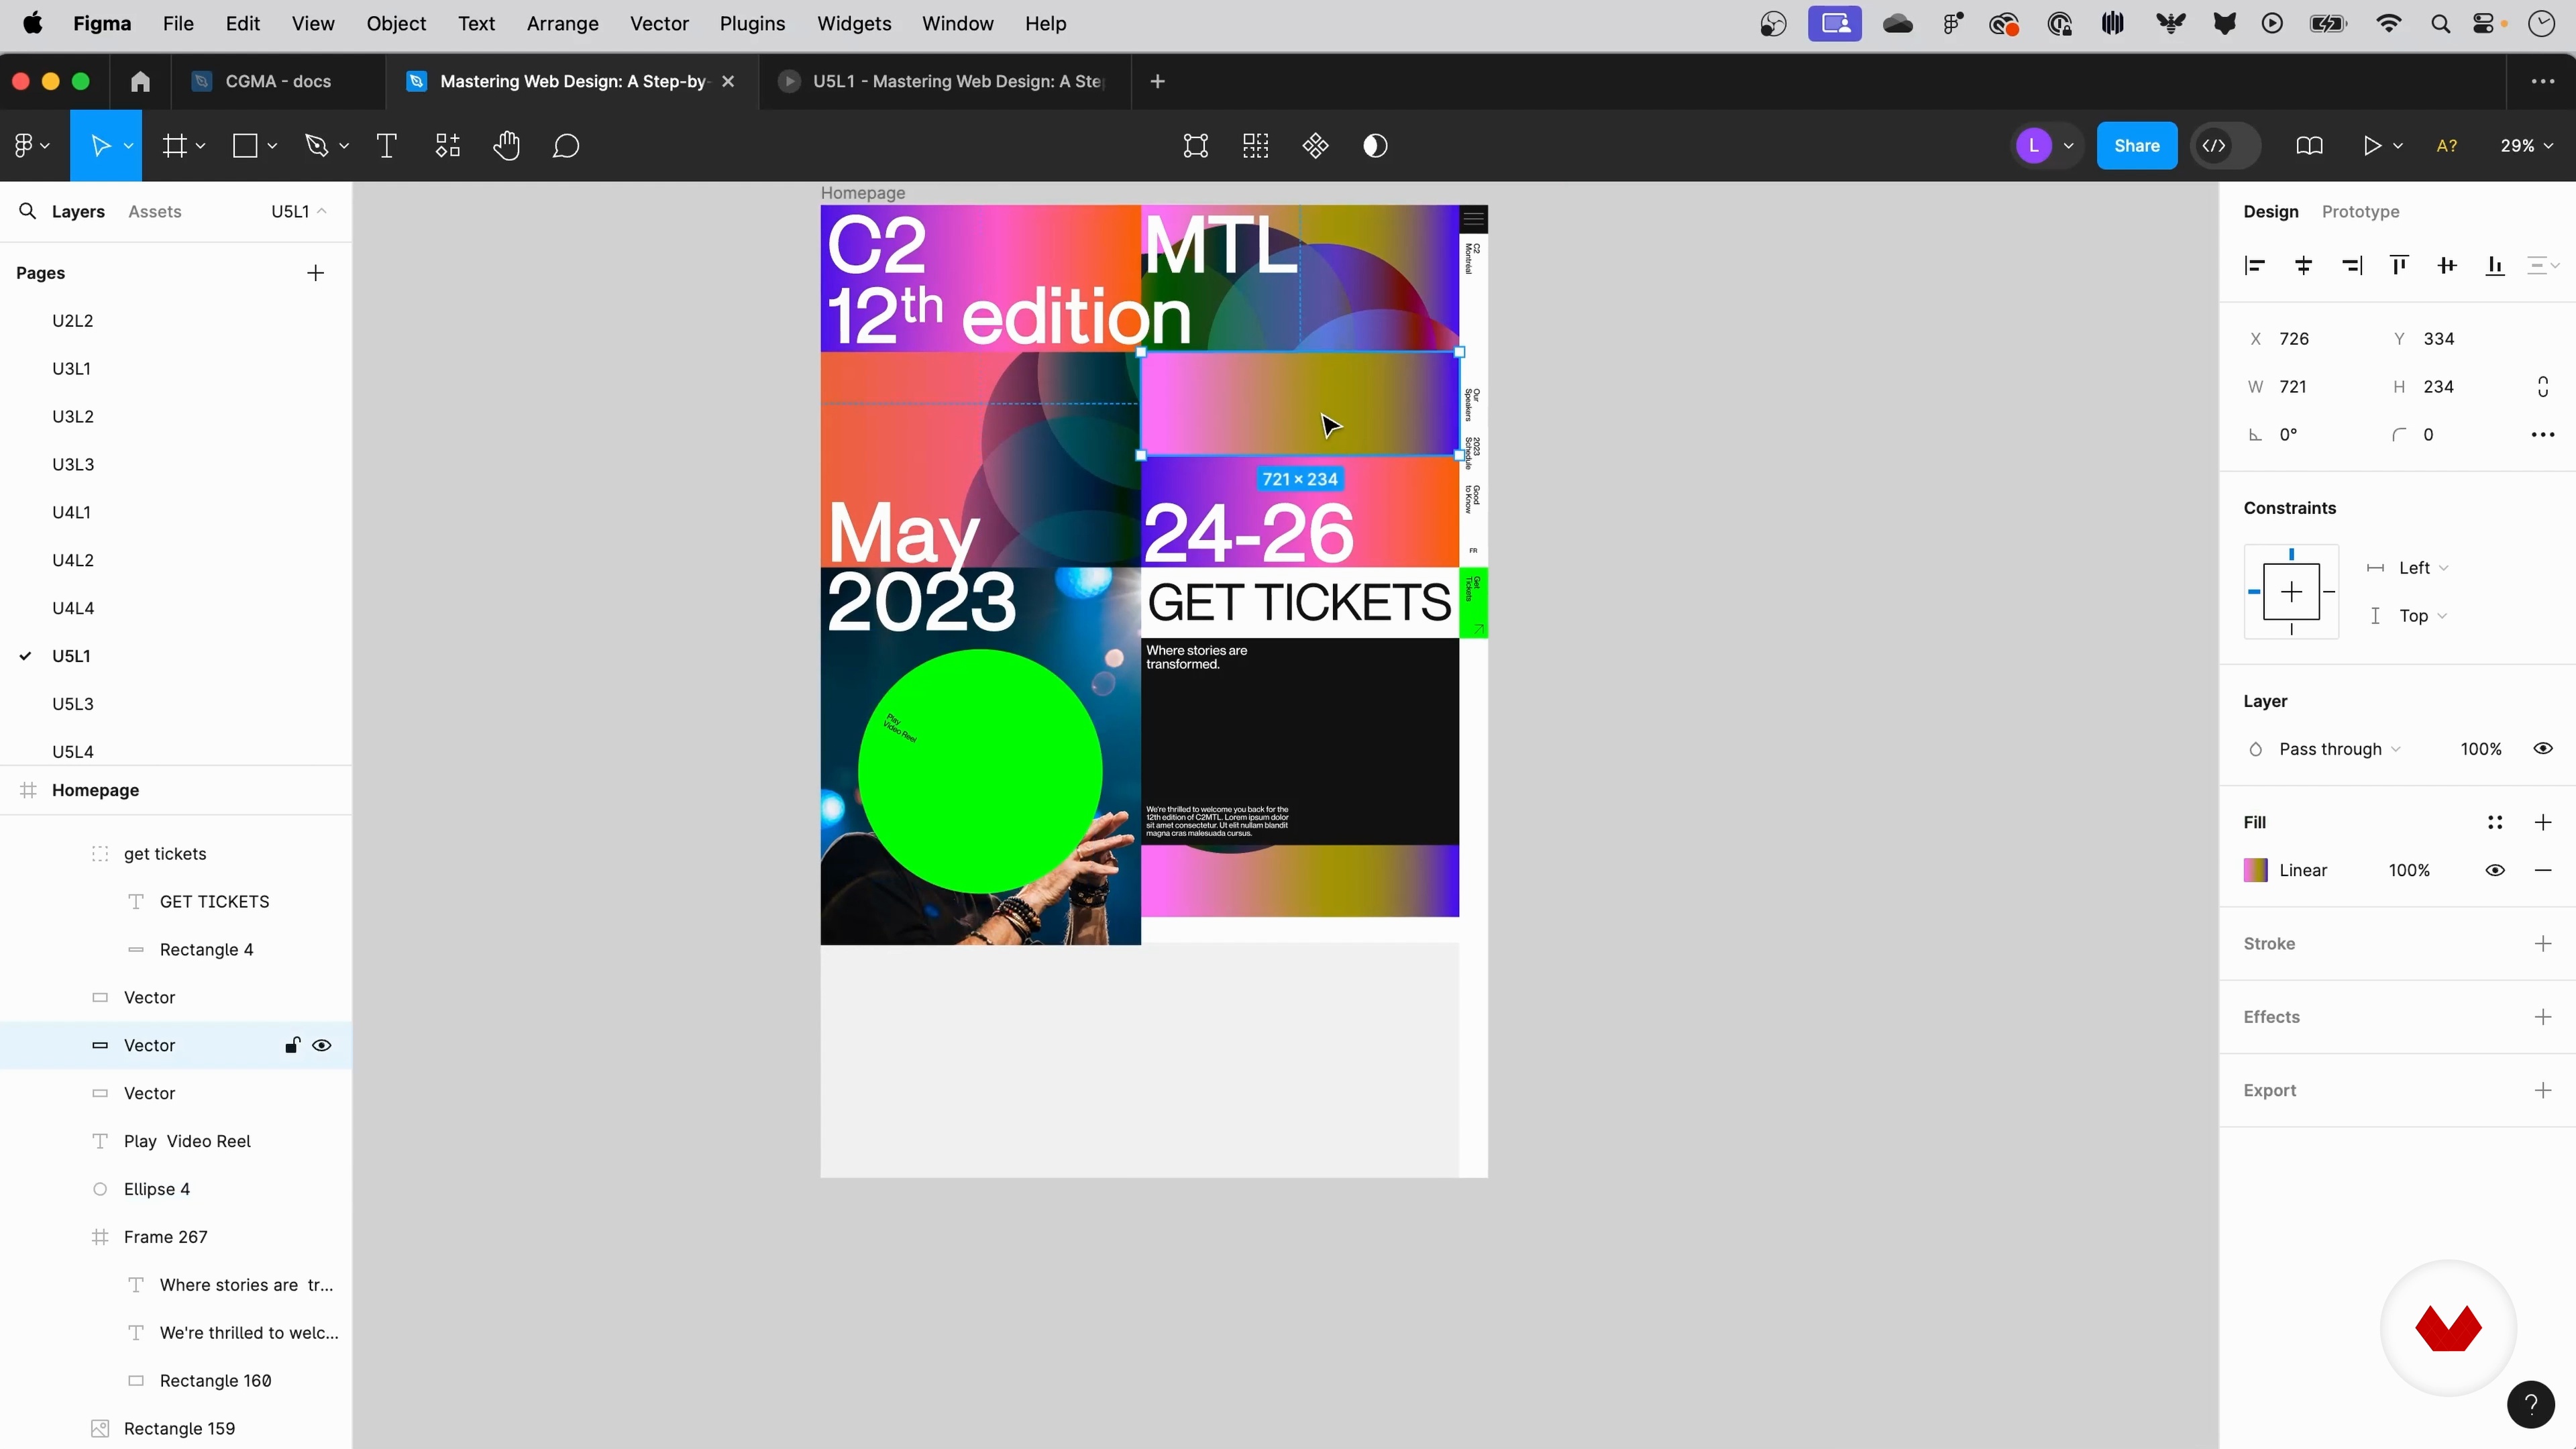Toggle layer visibility eye in Layer section
This screenshot has height=1449, width=2576.
coord(2543,749)
